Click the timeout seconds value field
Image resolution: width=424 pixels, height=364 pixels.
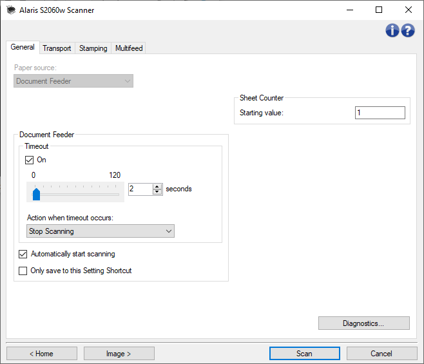pos(140,189)
